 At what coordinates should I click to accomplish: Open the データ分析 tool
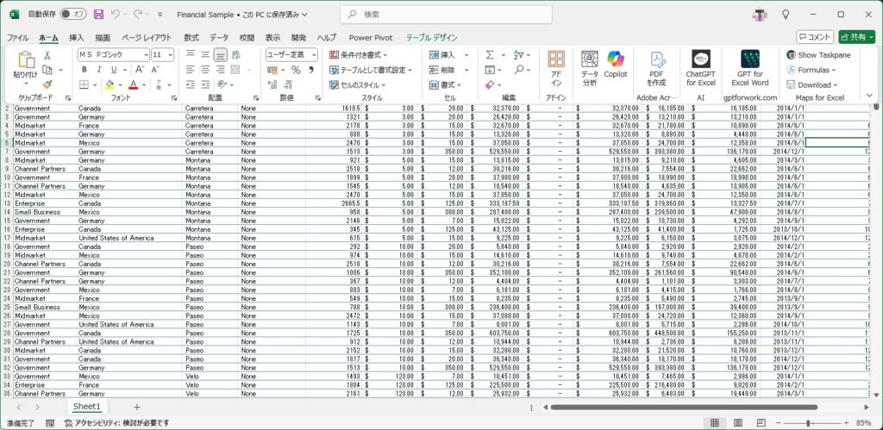(x=589, y=68)
